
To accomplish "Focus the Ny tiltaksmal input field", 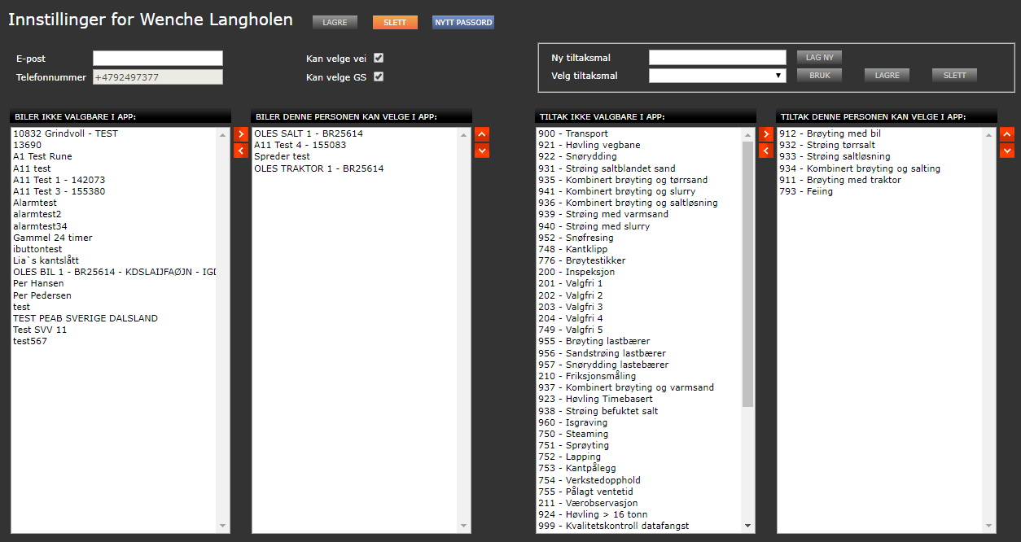I will coord(717,57).
